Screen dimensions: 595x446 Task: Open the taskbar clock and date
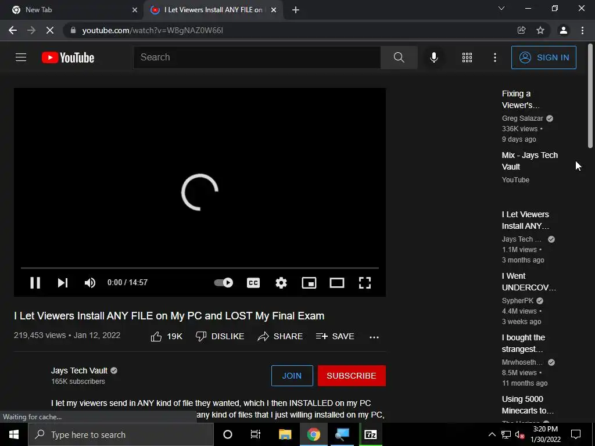(x=545, y=434)
